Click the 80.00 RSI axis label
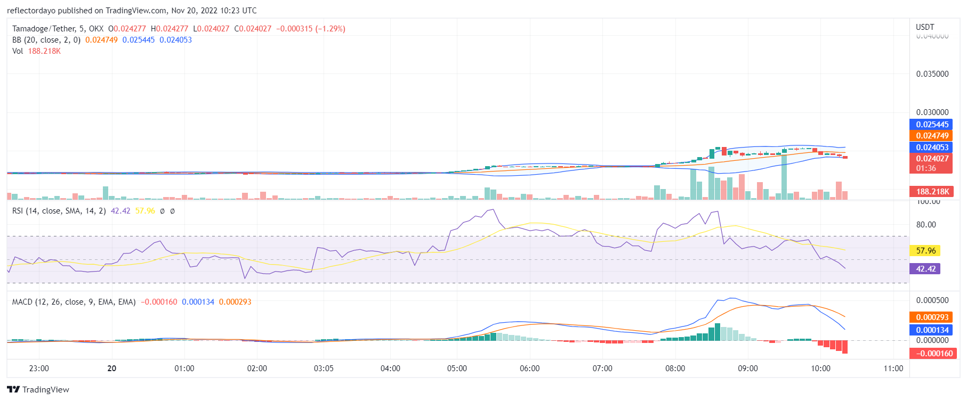The width and height of the screenshot is (967, 401). tap(926, 225)
